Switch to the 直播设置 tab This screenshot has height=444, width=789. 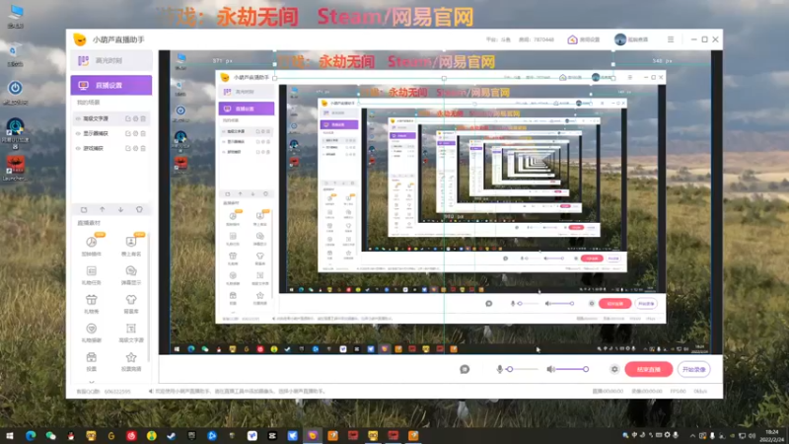pos(111,85)
